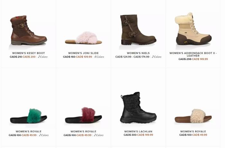Click the CAD$ 109.99 Joni Slide price

tap(84, 57)
